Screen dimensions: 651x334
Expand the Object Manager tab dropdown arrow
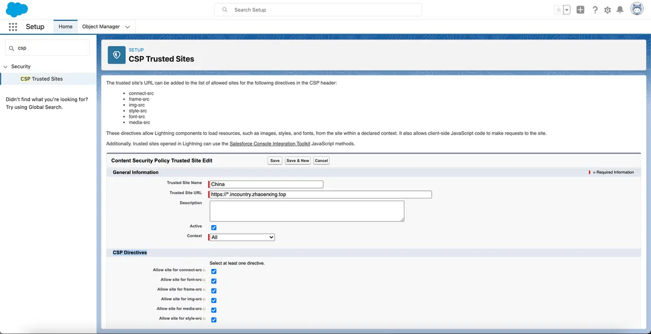tap(127, 27)
